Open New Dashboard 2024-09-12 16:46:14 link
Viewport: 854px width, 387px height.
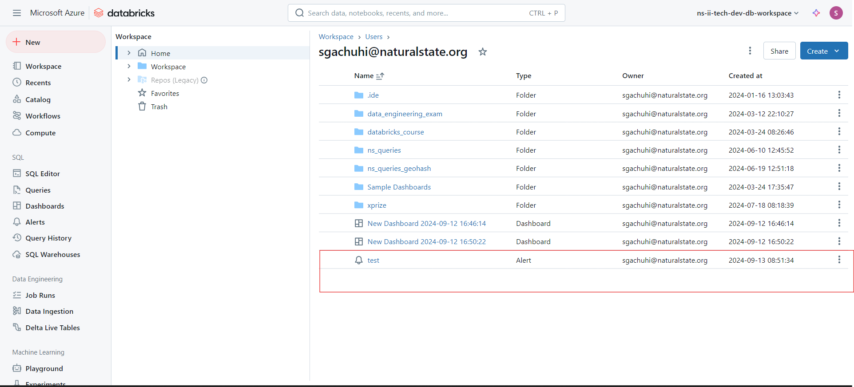coord(426,224)
